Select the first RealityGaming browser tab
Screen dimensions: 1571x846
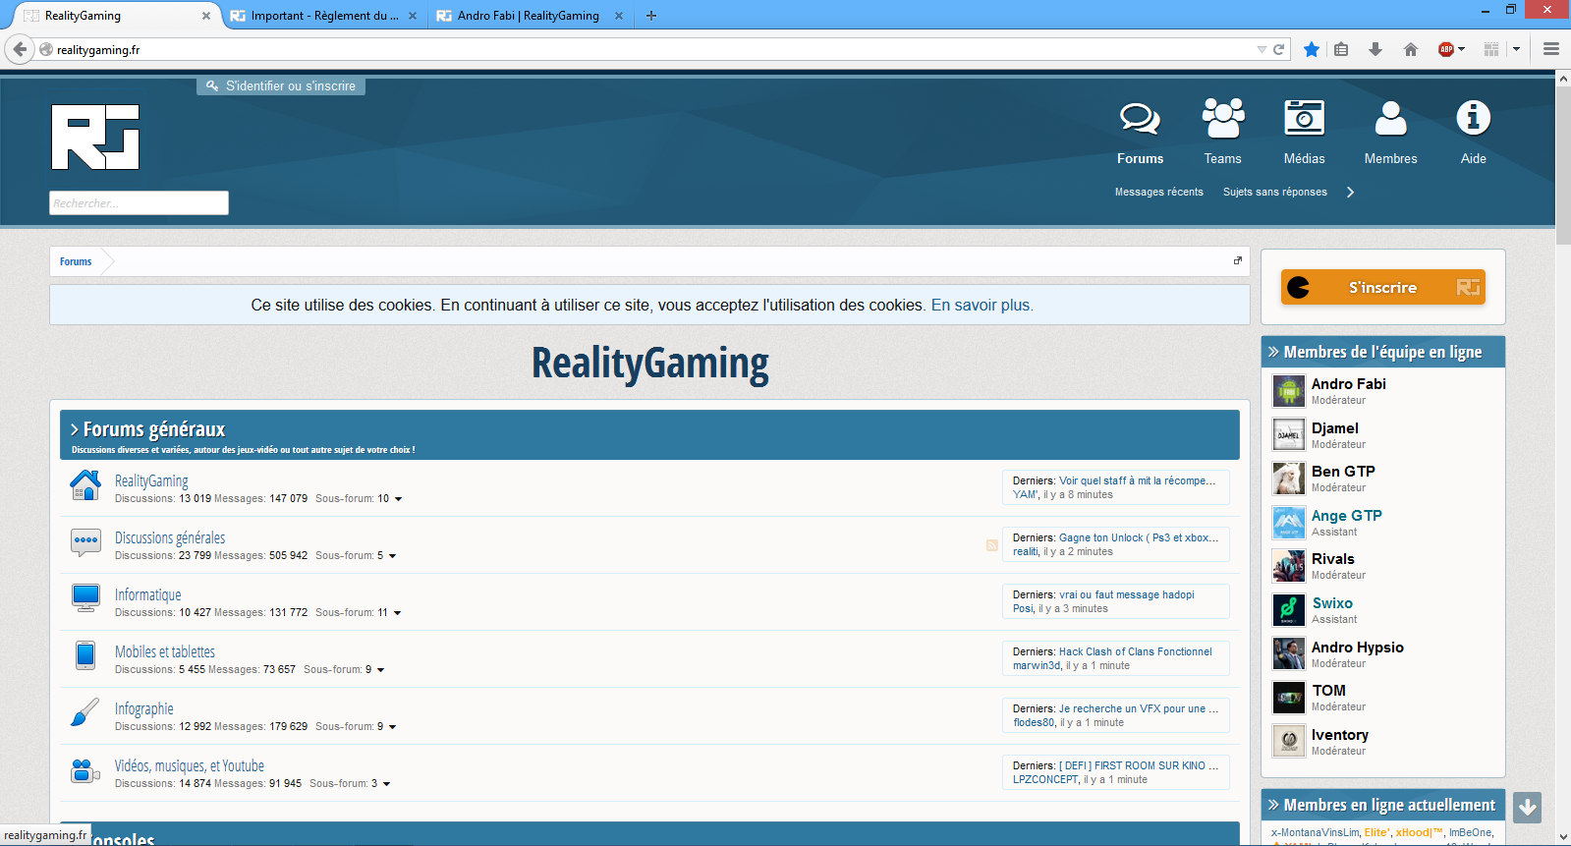[x=118, y=16]
